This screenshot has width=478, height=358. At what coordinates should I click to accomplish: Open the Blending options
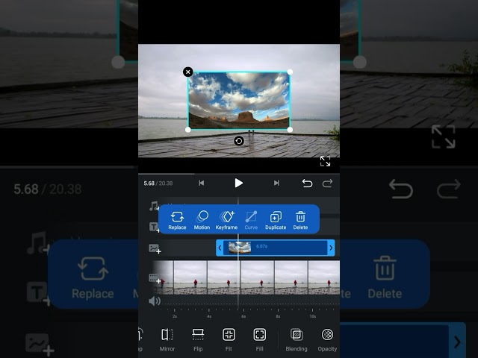[x=297, y=340]
